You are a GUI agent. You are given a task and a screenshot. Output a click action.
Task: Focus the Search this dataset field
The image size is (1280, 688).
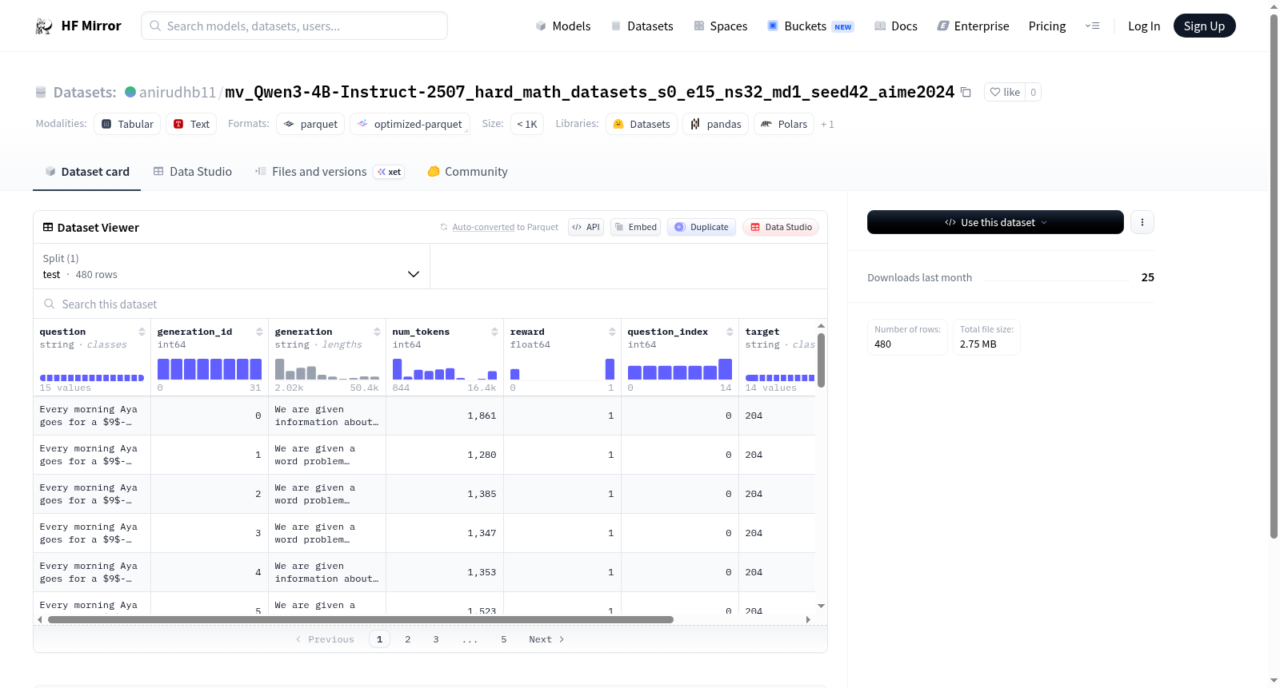430,304
